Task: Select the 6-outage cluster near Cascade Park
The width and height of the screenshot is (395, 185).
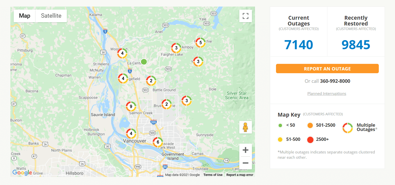Action: click(x=158, y=142)
